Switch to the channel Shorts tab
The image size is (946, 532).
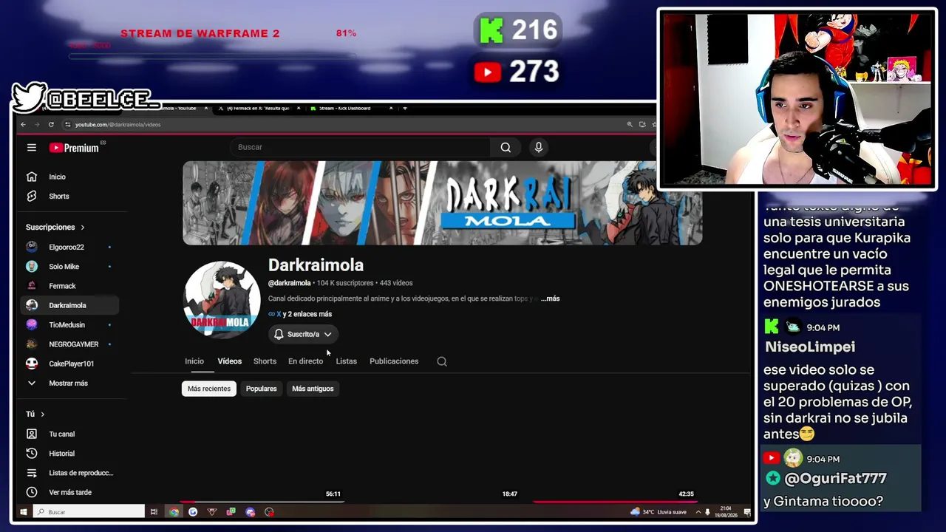pyautogui.click(x=265, y=361)
